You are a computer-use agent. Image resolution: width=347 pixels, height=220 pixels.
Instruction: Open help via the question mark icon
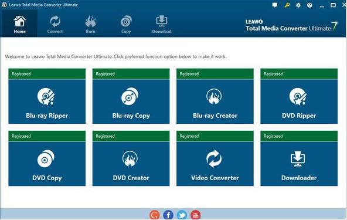coord(309,5)
